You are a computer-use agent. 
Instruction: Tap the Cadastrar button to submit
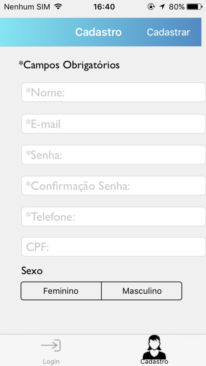pyautogui.click(x=168, y=32)
